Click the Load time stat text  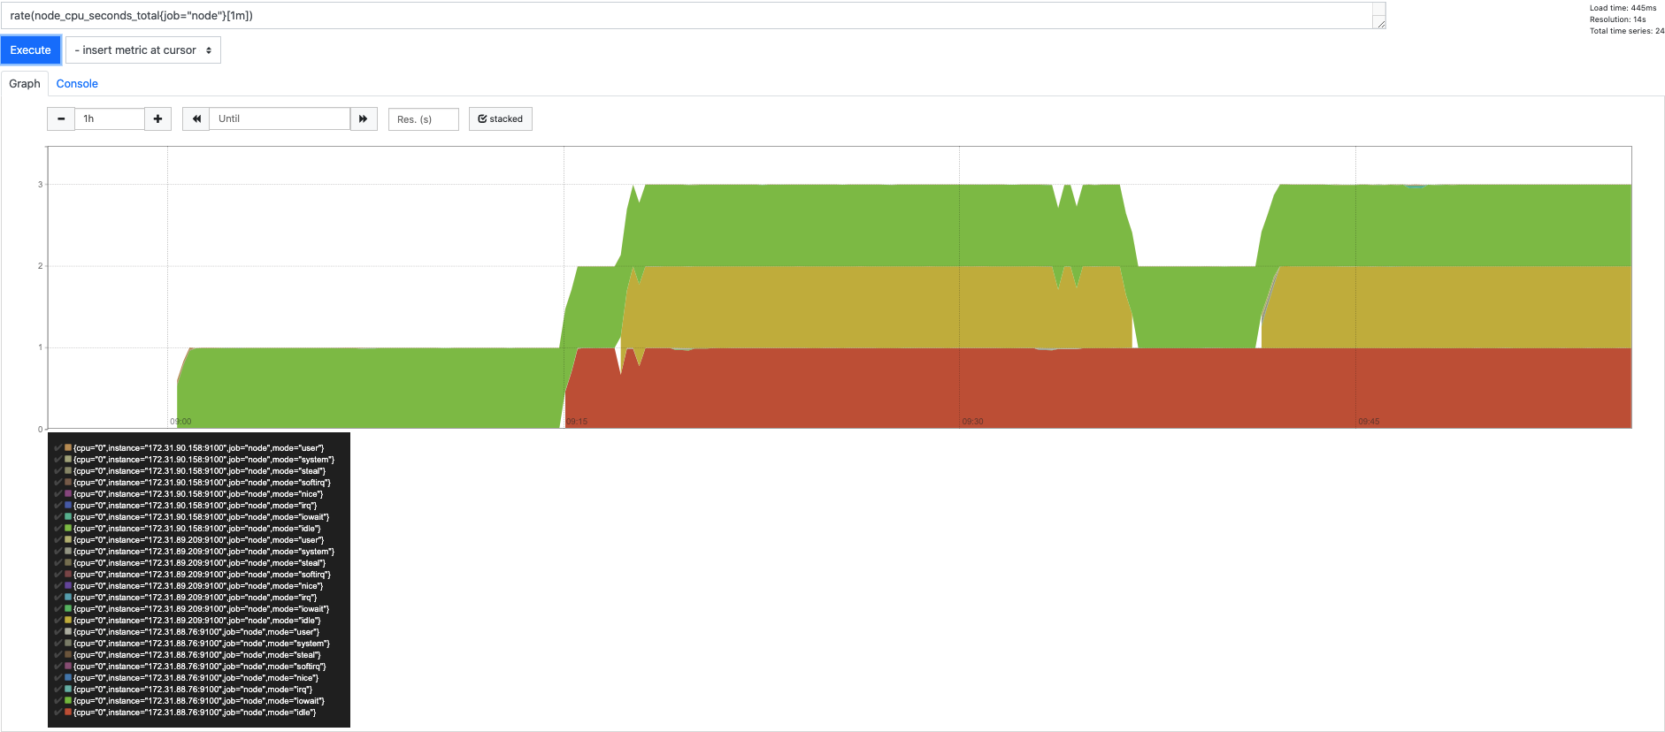click(x=1623, y=8)
